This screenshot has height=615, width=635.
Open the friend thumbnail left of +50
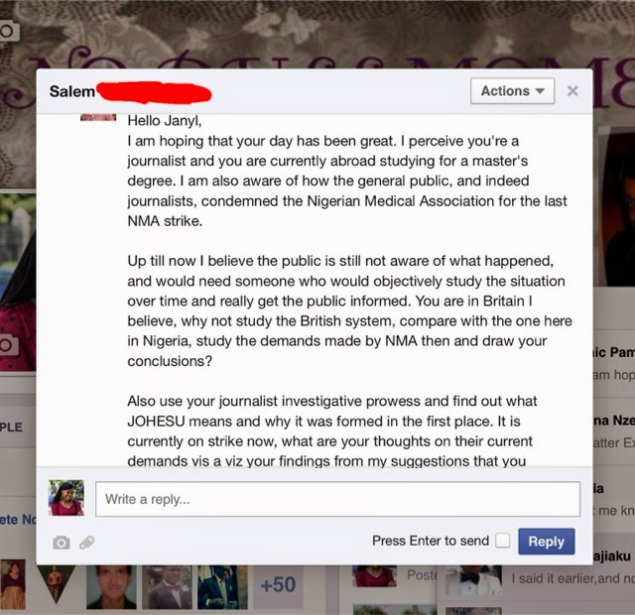pos(222,587)
